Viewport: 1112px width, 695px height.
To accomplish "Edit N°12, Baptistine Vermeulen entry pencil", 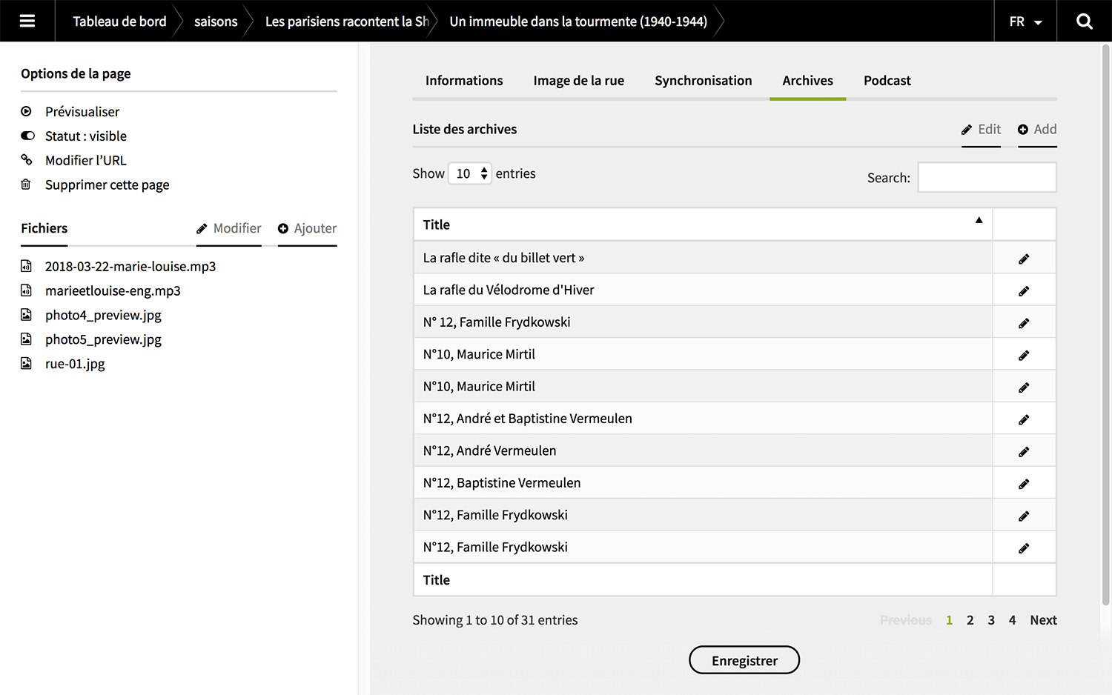I will coord(1024,484).
